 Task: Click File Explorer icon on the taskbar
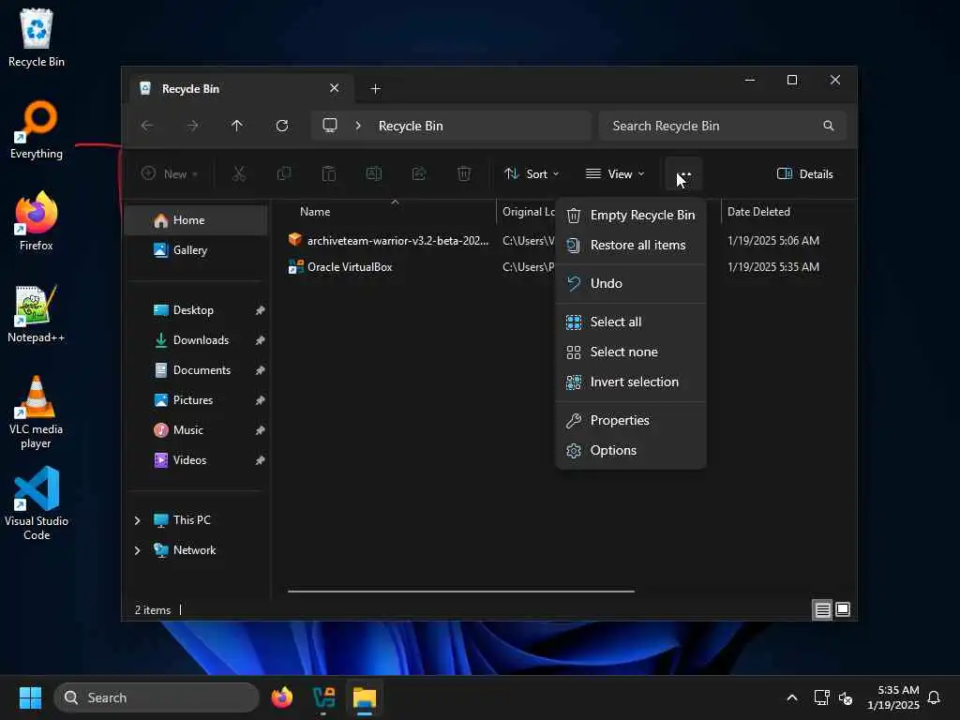365,697
